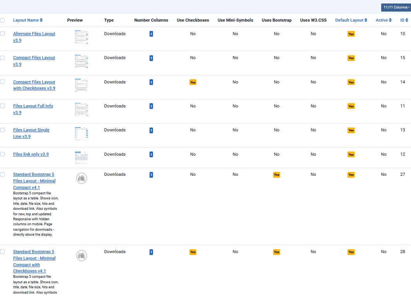This screenshot has width=411, height=296.
Task: Open Standard Bootstrap 5 Minimal Compact v4.1
Action: point(34,181)
